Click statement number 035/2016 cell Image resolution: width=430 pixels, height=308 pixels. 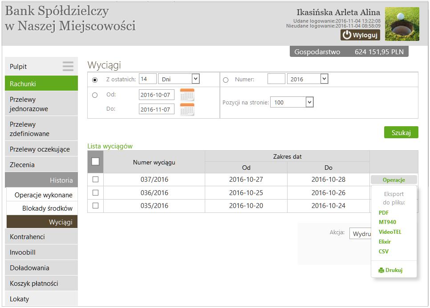click(154, 206)
